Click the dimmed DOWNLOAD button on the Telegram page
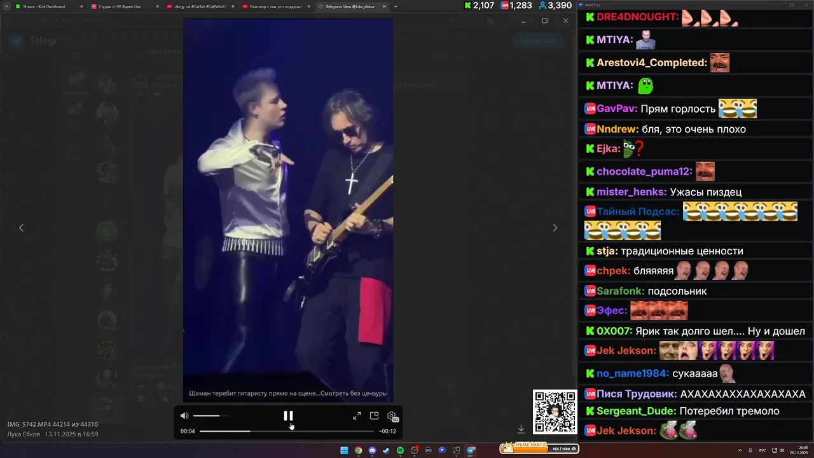Viewport: 814px width, 458px height. tap(537, 41)
